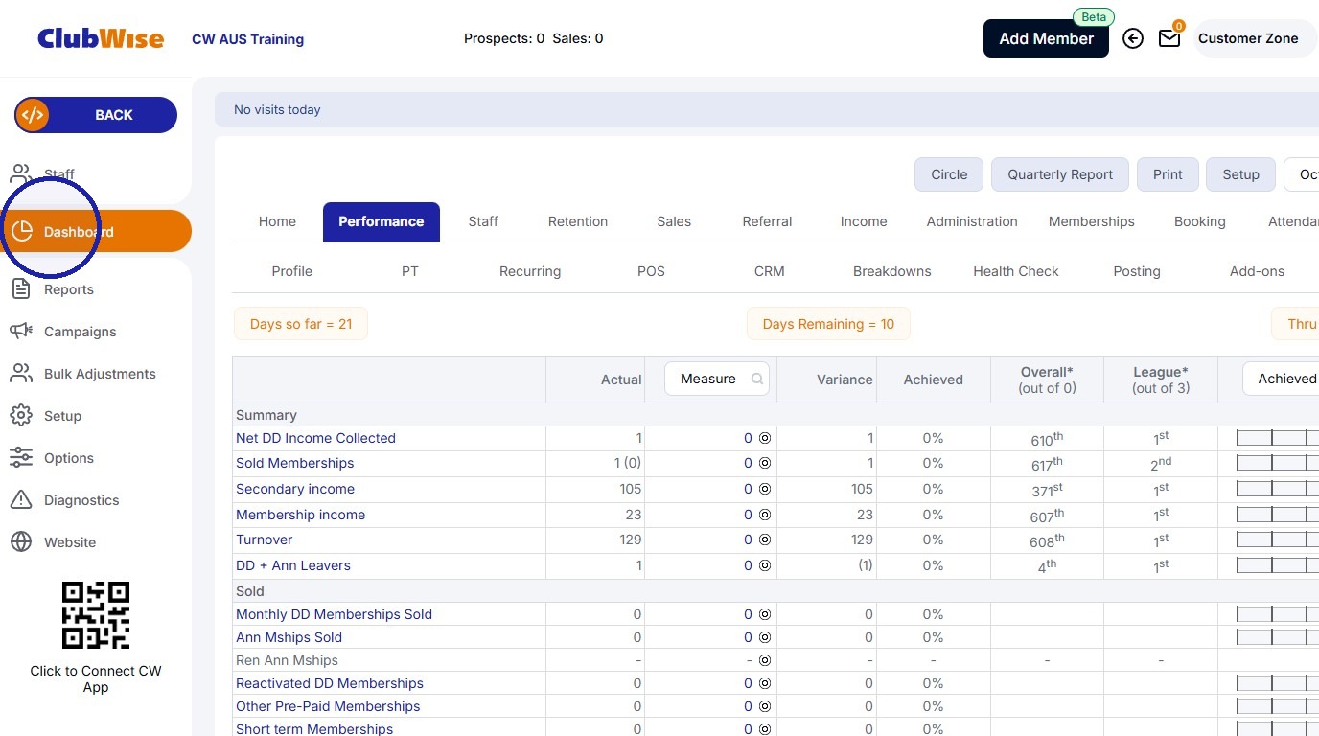The height and width of the screenshot is (736, 1319).
Task: Click the search icon in the Measure field
Action: tap(757, 379)
